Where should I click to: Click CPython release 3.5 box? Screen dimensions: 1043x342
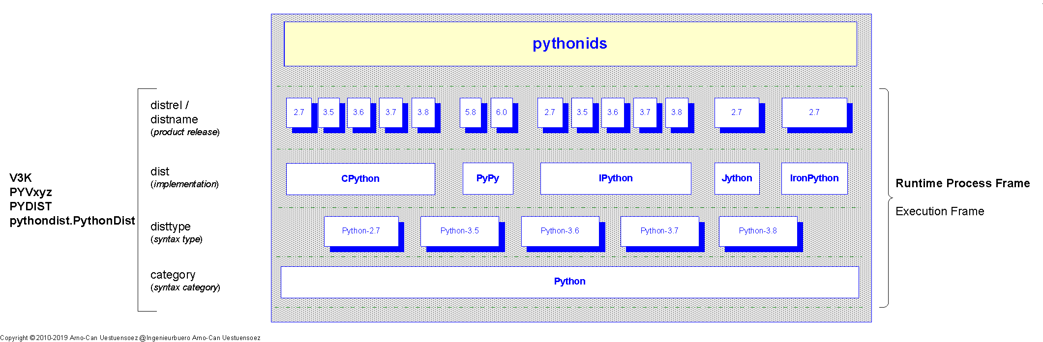328,113
